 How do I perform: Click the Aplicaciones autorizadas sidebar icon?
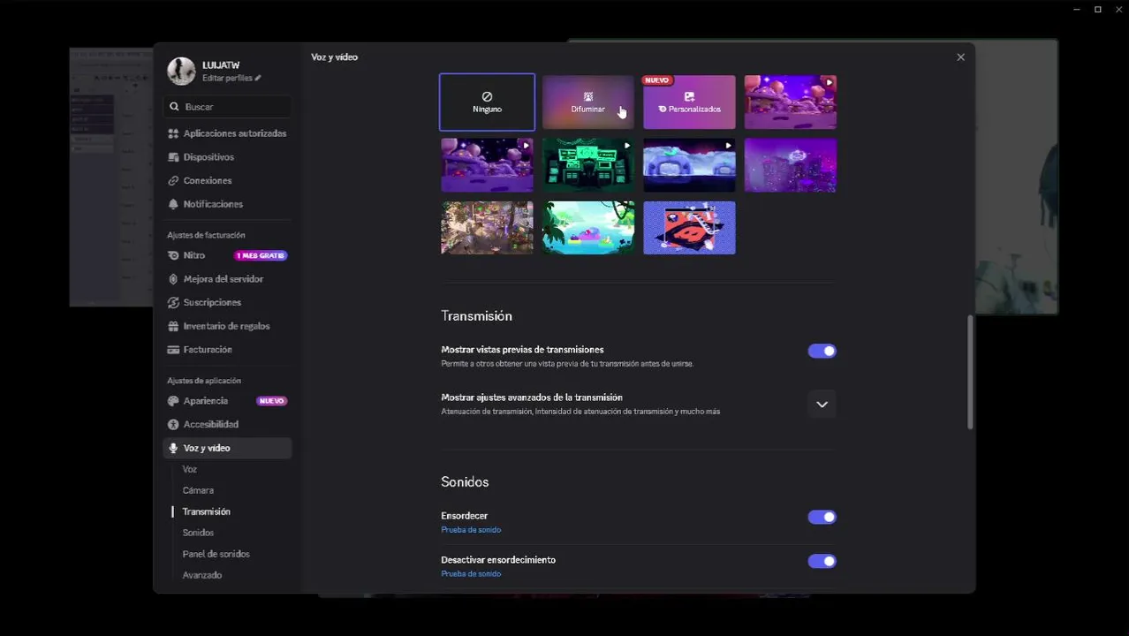click(173, 133)
